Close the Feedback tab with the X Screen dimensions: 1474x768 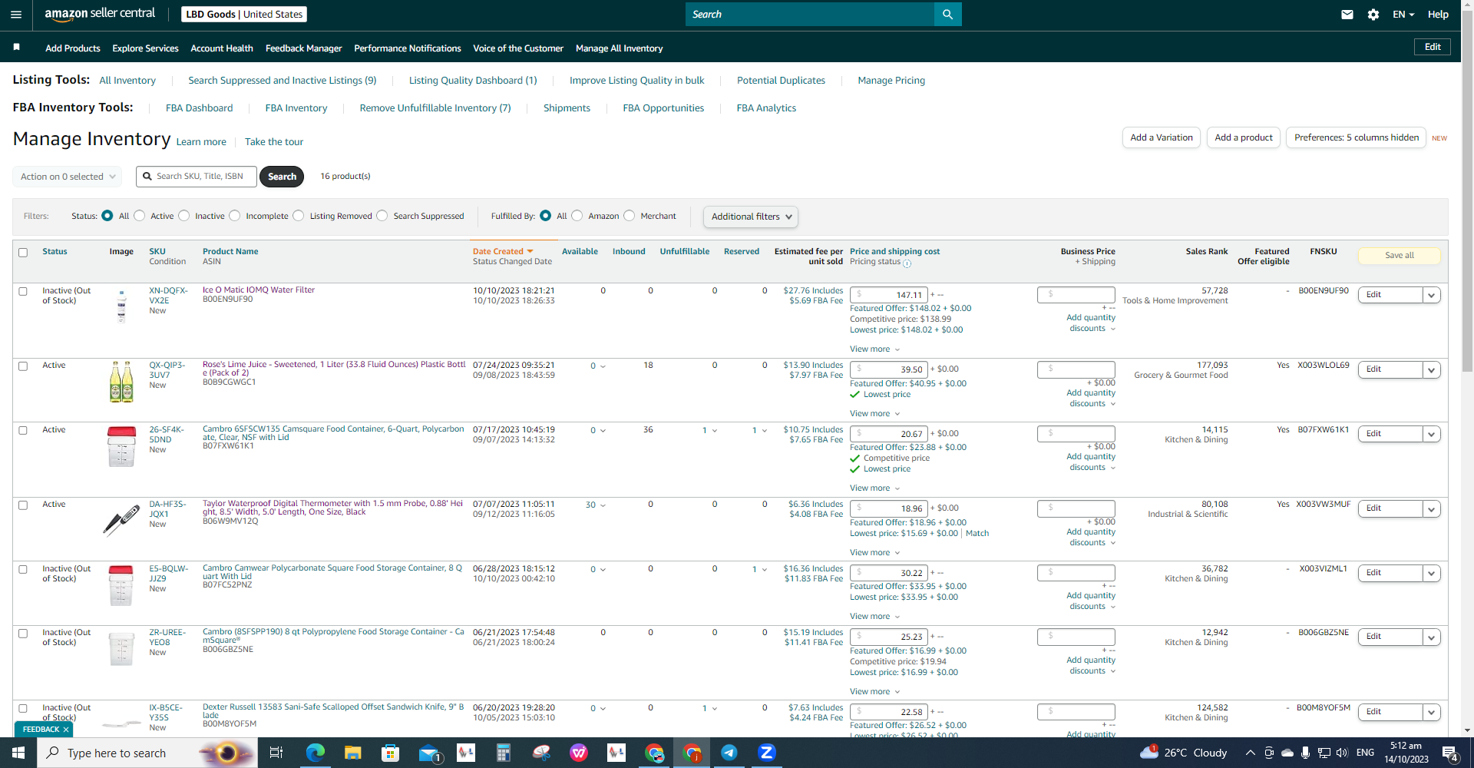point(66,730)
